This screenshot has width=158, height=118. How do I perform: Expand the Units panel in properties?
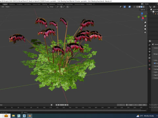pyautogui.click(x=153, y=60)
